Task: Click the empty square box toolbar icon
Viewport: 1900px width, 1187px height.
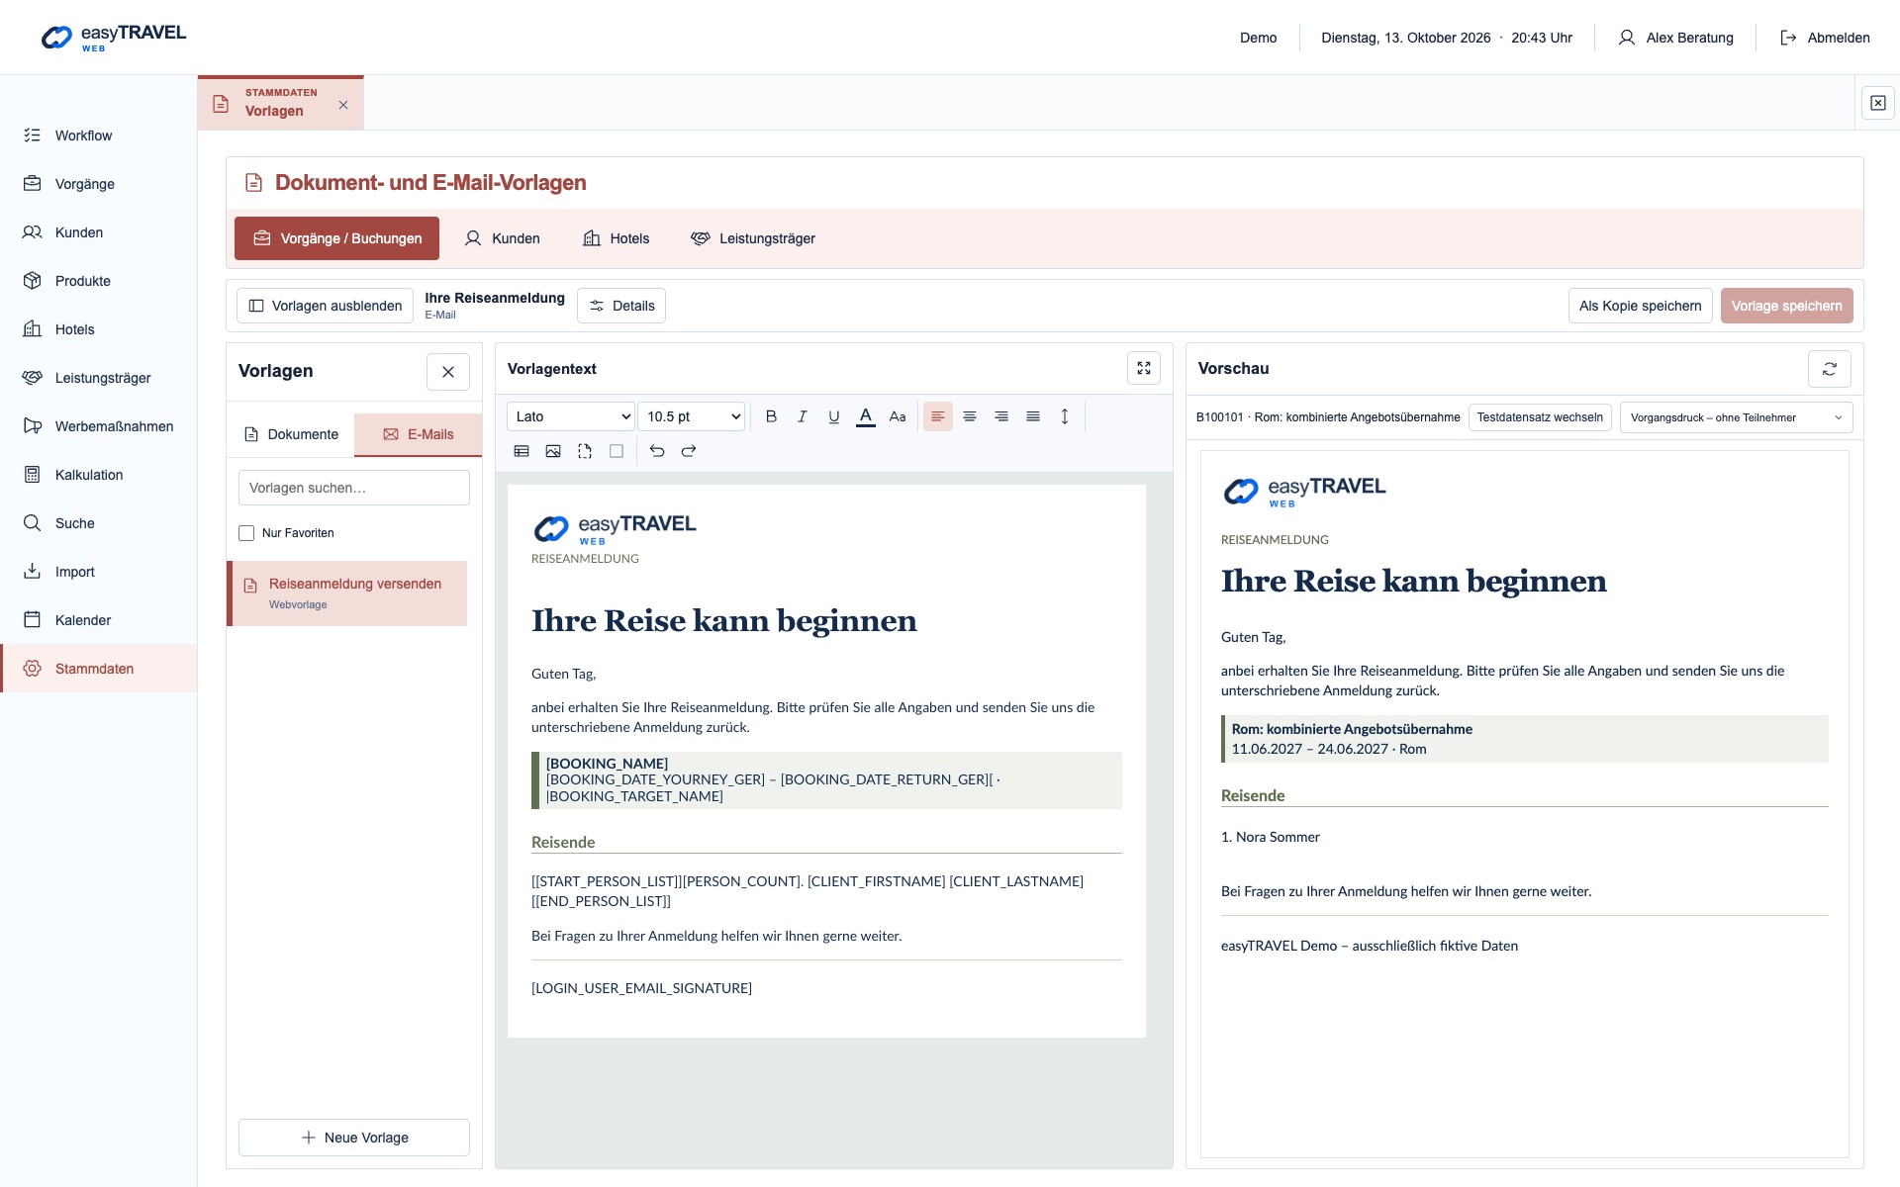Action: click(x=617, y=451)
